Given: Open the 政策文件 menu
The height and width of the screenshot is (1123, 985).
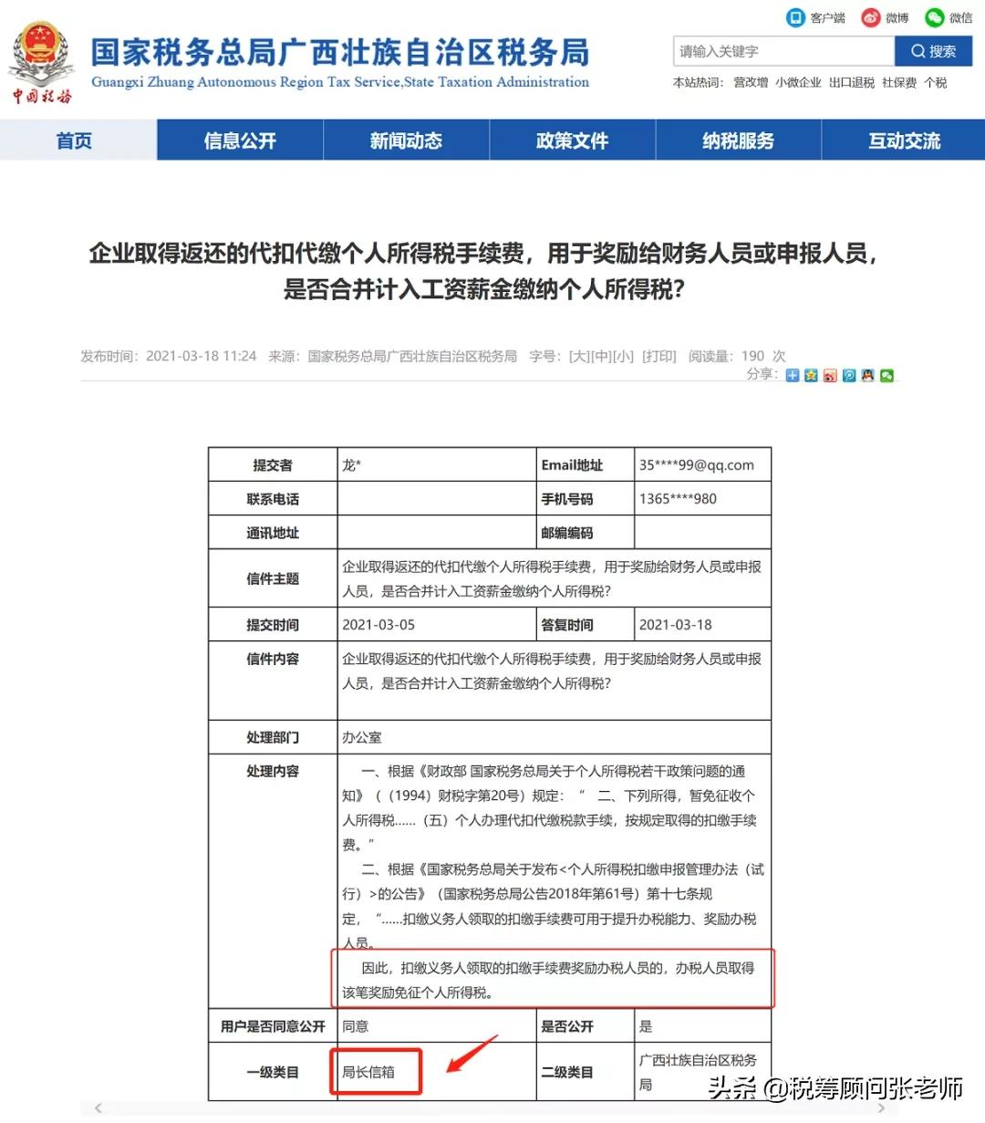Looking at the screenshot, I should click(572, 140).
